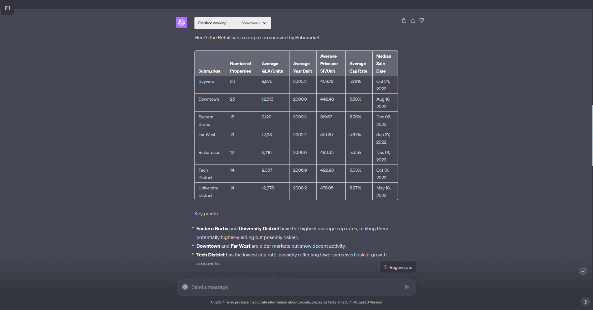
Task: Select the Median Sale Date column header
Action: coord(384,64)
